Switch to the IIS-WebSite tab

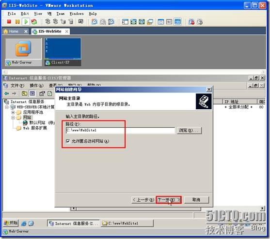pos(50,31)
